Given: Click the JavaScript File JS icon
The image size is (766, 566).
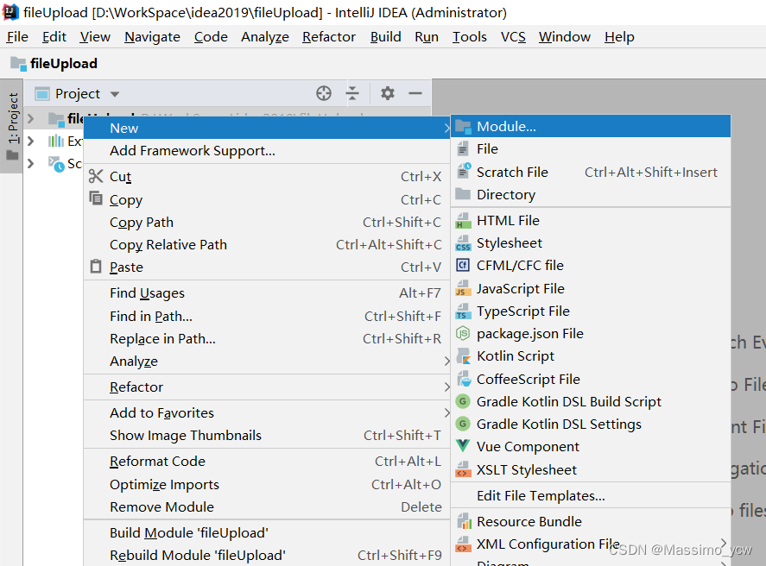Looking at the screenshot, I should 463,288.
